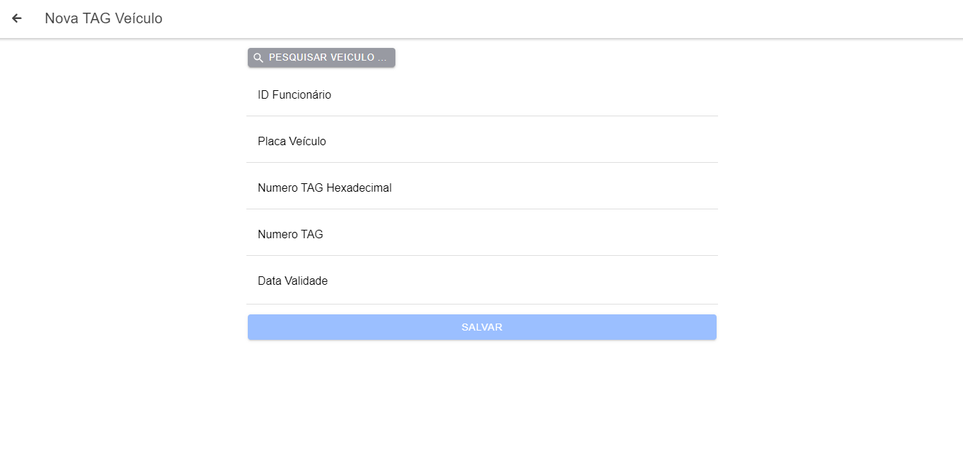Click the magnifying glass search icon

[x=258, y=58]
